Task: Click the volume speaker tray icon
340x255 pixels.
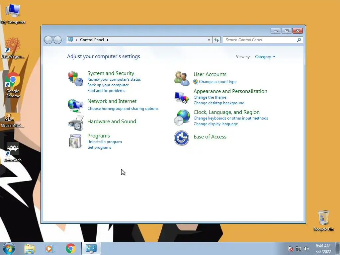Action: point(306,249)
